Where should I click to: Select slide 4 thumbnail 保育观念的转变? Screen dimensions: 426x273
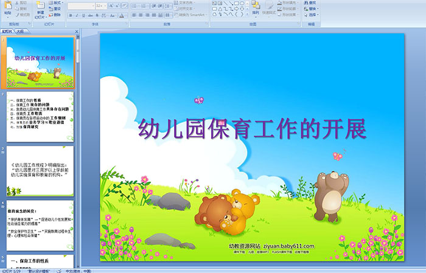click(40, 226)
